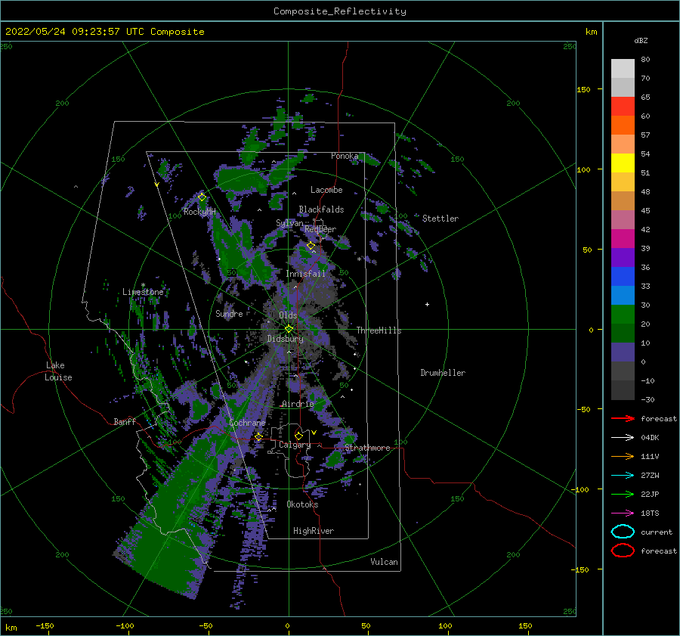Screen dimensions: 680x636
Task: Click the red swatch in the dBZ scale
Action: coord(623,107)
